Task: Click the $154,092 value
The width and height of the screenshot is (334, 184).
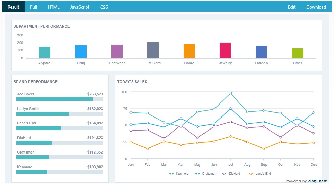Action: 95,123
